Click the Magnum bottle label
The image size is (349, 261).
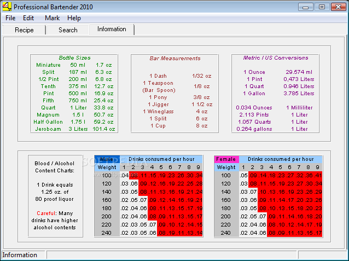coord(48,115)
